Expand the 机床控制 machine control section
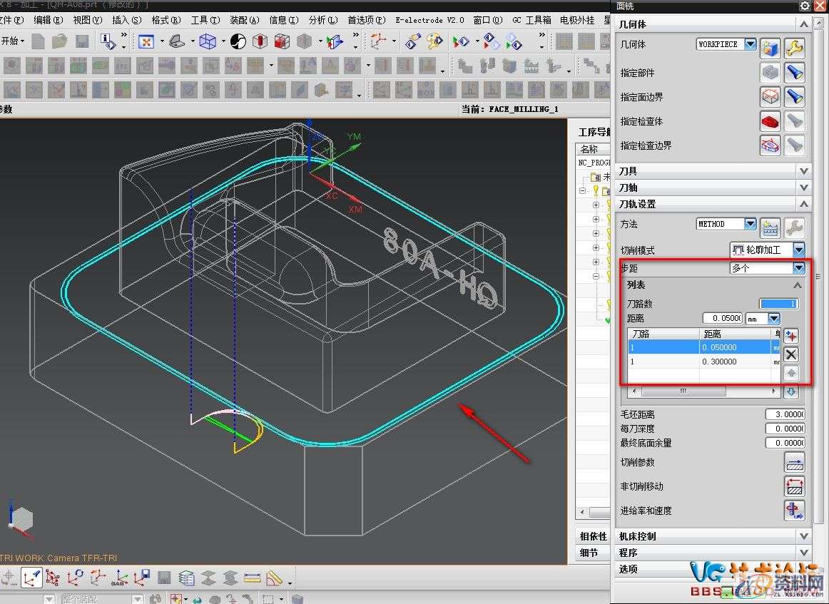 point(804,536)
